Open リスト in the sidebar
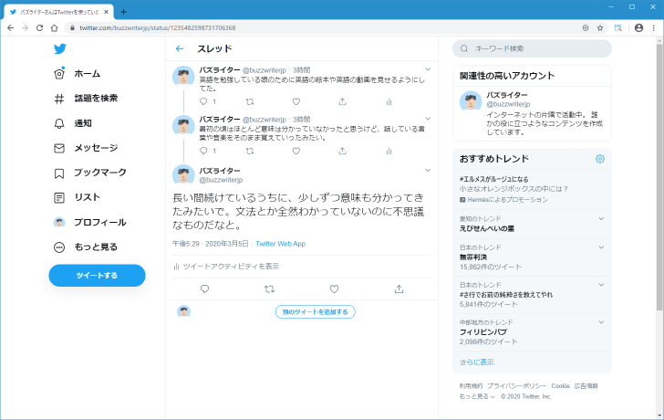The image size is (664, 420). coord(78,197)
